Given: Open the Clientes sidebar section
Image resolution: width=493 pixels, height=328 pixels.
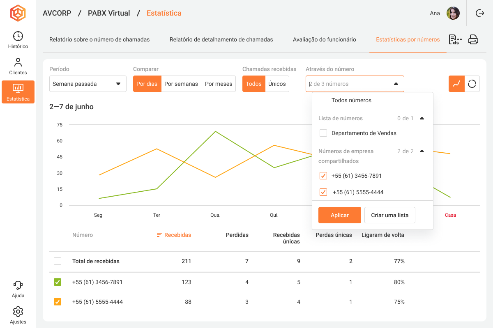Looking at the screenshot, I should click(x=18, y=67).
